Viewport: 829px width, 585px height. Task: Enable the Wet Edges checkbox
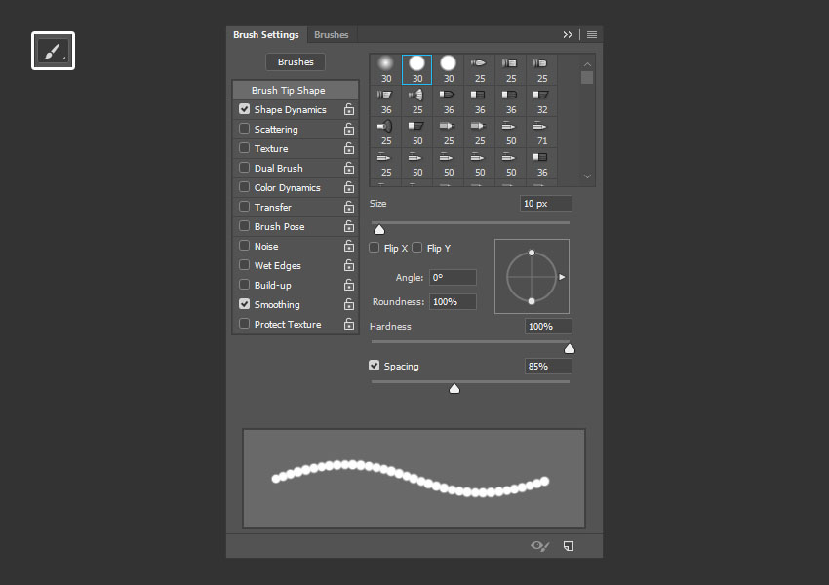pyautogui.click(x=244, y=265)
